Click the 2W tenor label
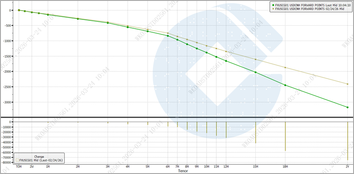Screen dimensions: 354x174 click(x=32, y=167)
